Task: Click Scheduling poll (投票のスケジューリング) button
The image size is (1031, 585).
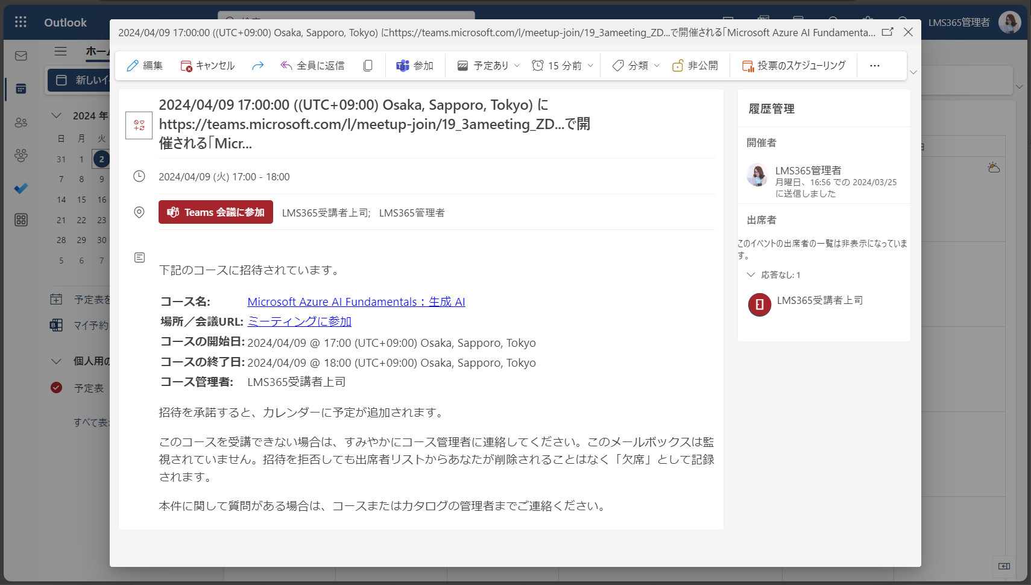Action: click(793, 66)
